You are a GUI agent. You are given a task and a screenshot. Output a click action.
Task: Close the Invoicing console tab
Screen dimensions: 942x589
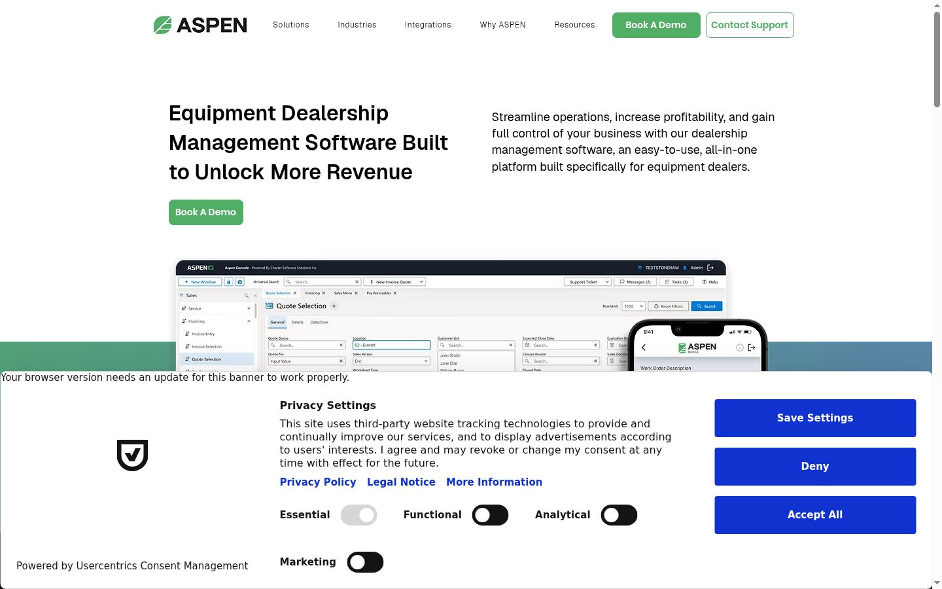[324, 293]
